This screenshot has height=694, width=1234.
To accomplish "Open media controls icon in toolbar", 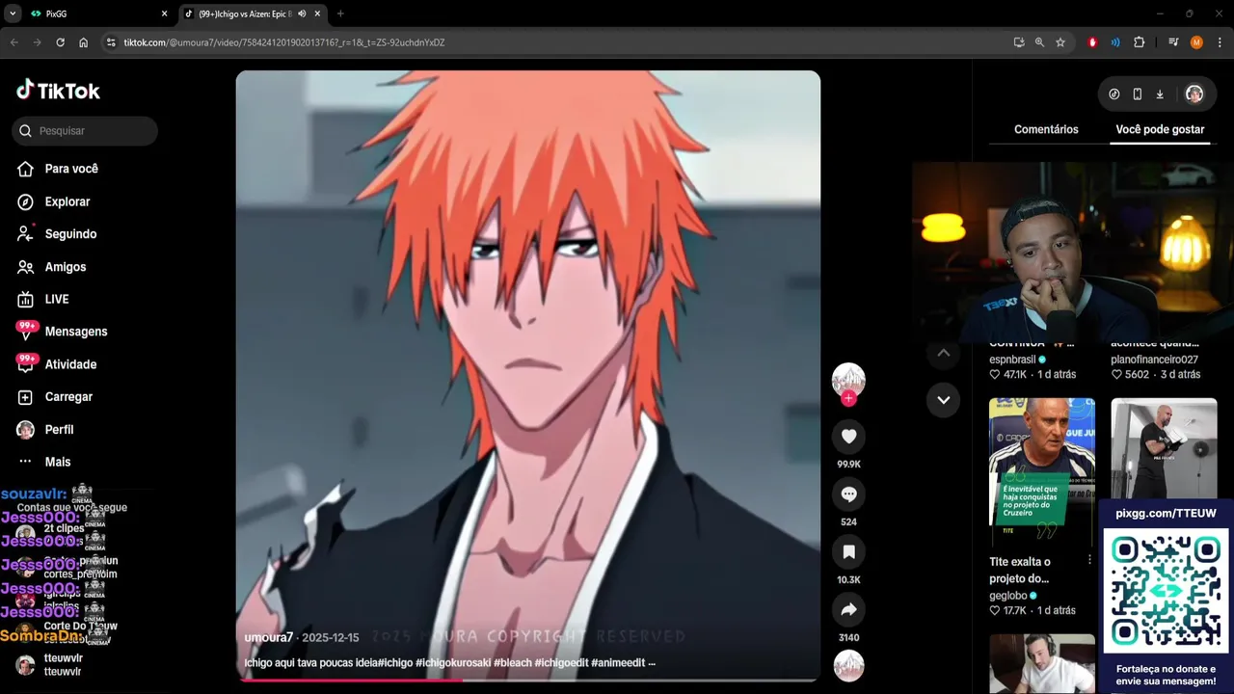I will [x=1173, y=42].
